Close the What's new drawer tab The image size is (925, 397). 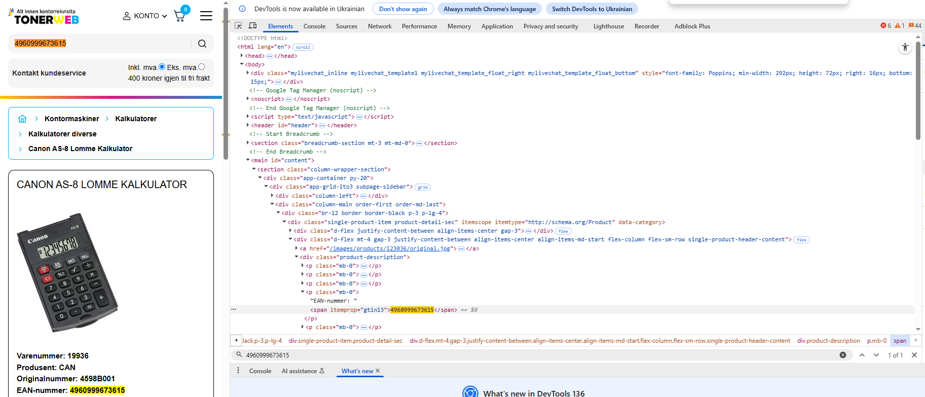coord(378,371)
